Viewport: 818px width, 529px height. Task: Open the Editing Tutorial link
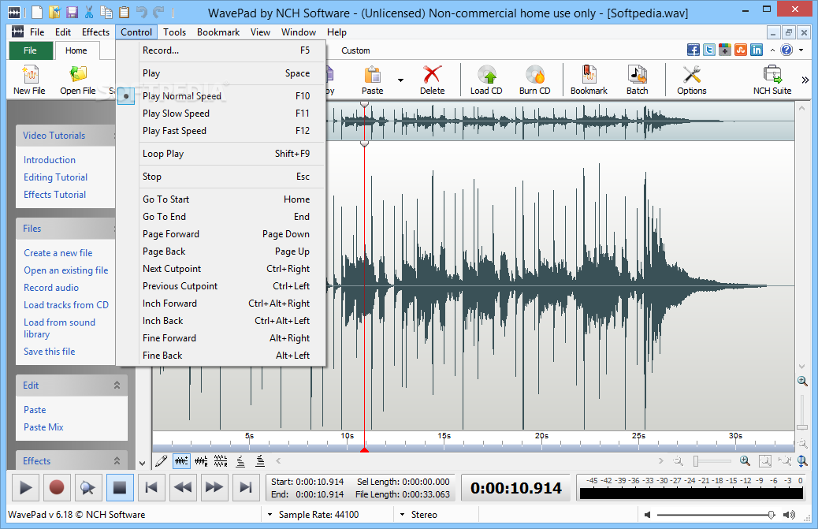(55, 177)
